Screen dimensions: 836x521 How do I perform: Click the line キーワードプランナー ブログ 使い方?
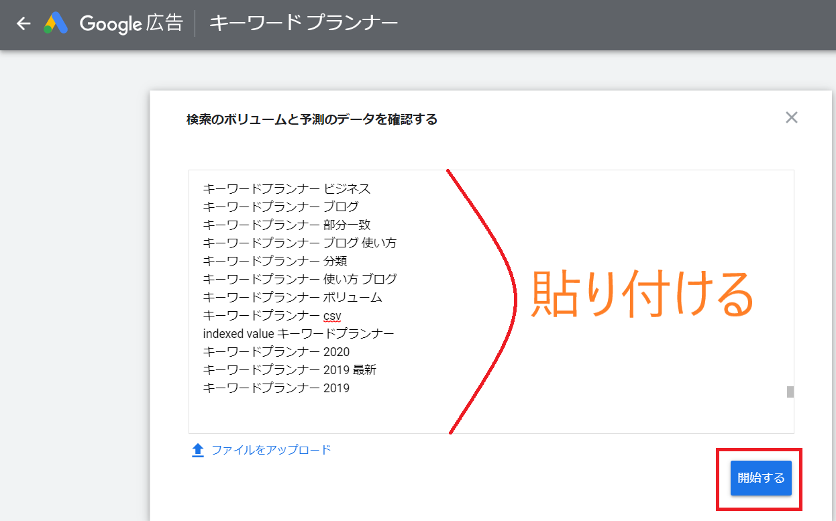(x=300, y=243)
